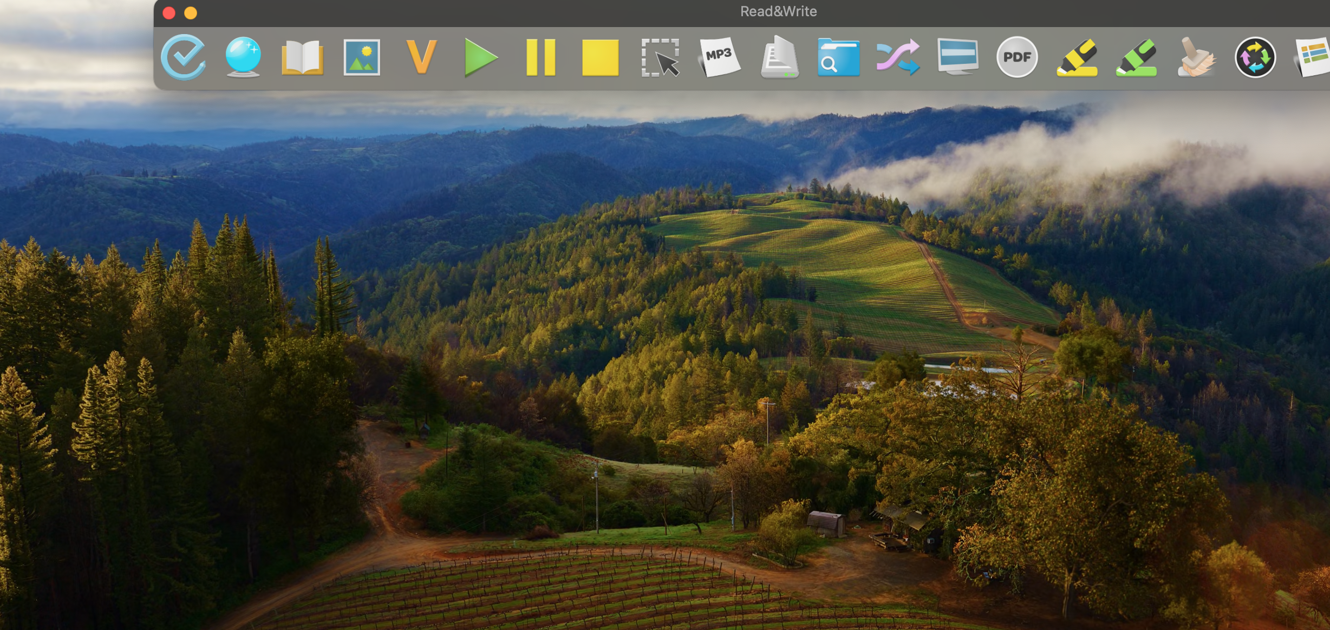This screenshot has height=630, width=1330.
Task: Select the green highlighter
Action: (x=1137, y=57)
